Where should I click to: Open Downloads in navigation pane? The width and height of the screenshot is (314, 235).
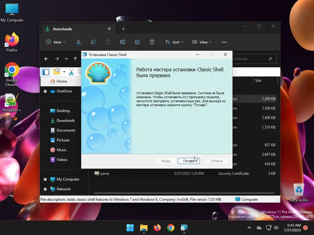66,121
